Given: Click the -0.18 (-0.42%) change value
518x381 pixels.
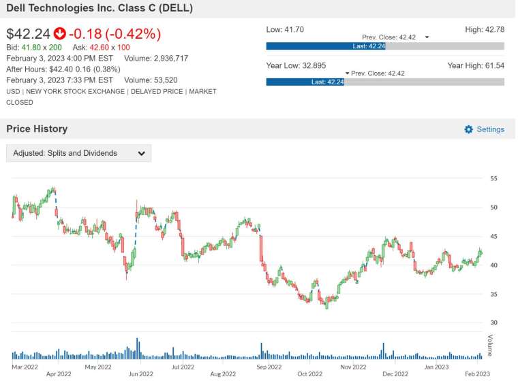Looking at the screenshot, I should click(x=115, y=33).
